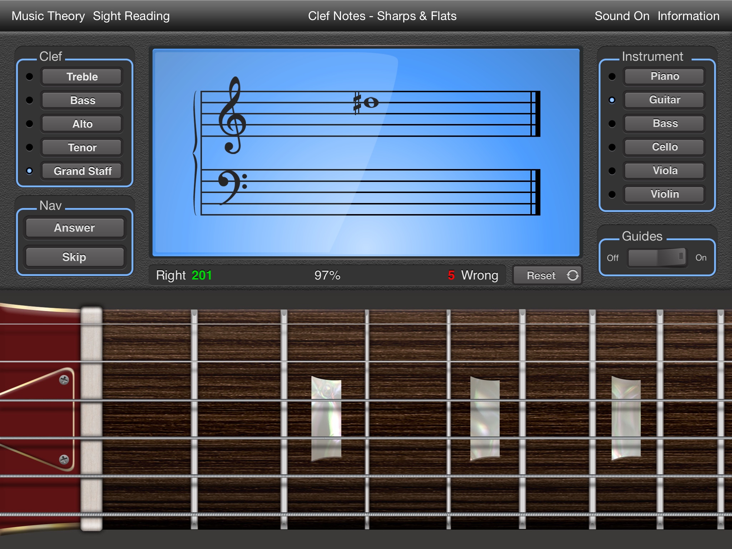Image resolution: width=732 pixels, height=549 pixels.
Task: Click the treble clef symbol on staff
Action: [x=232, y=115]
